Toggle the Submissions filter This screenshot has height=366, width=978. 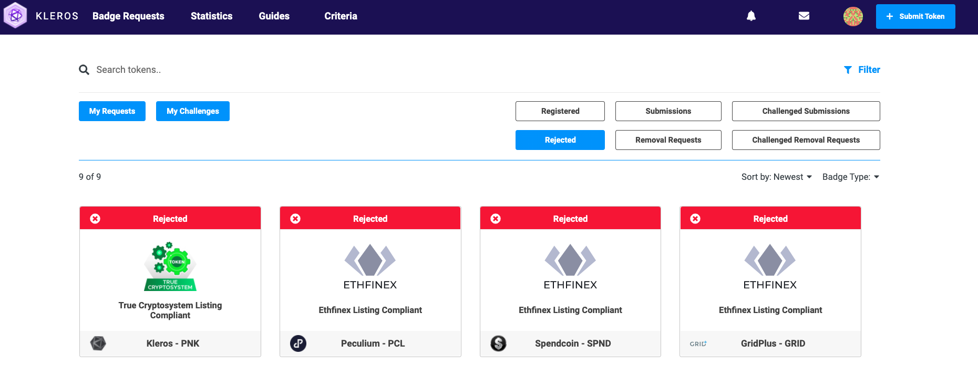(x=668, y=111)
